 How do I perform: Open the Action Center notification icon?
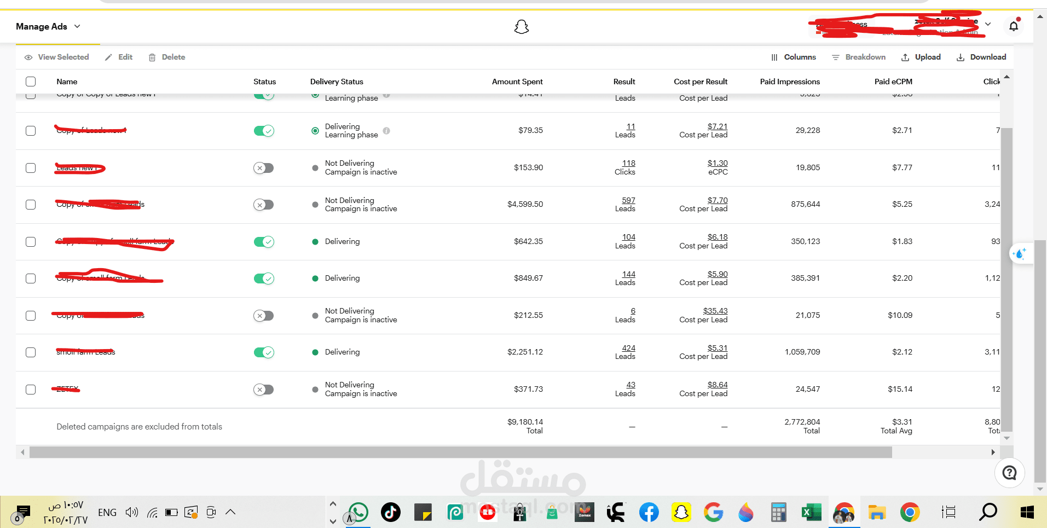coord(23,512)
